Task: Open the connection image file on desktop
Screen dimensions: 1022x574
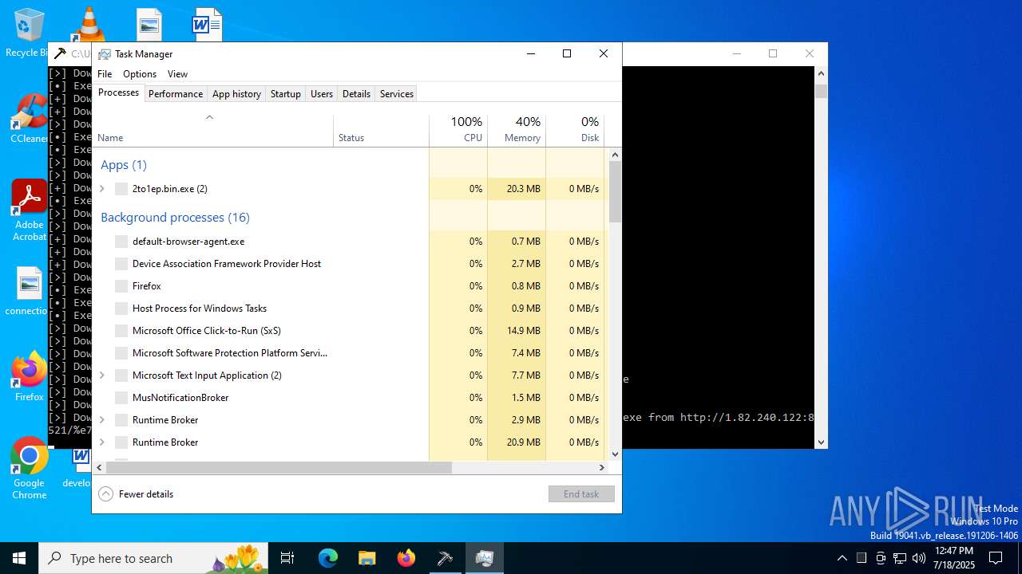Action: coord(29,292)
